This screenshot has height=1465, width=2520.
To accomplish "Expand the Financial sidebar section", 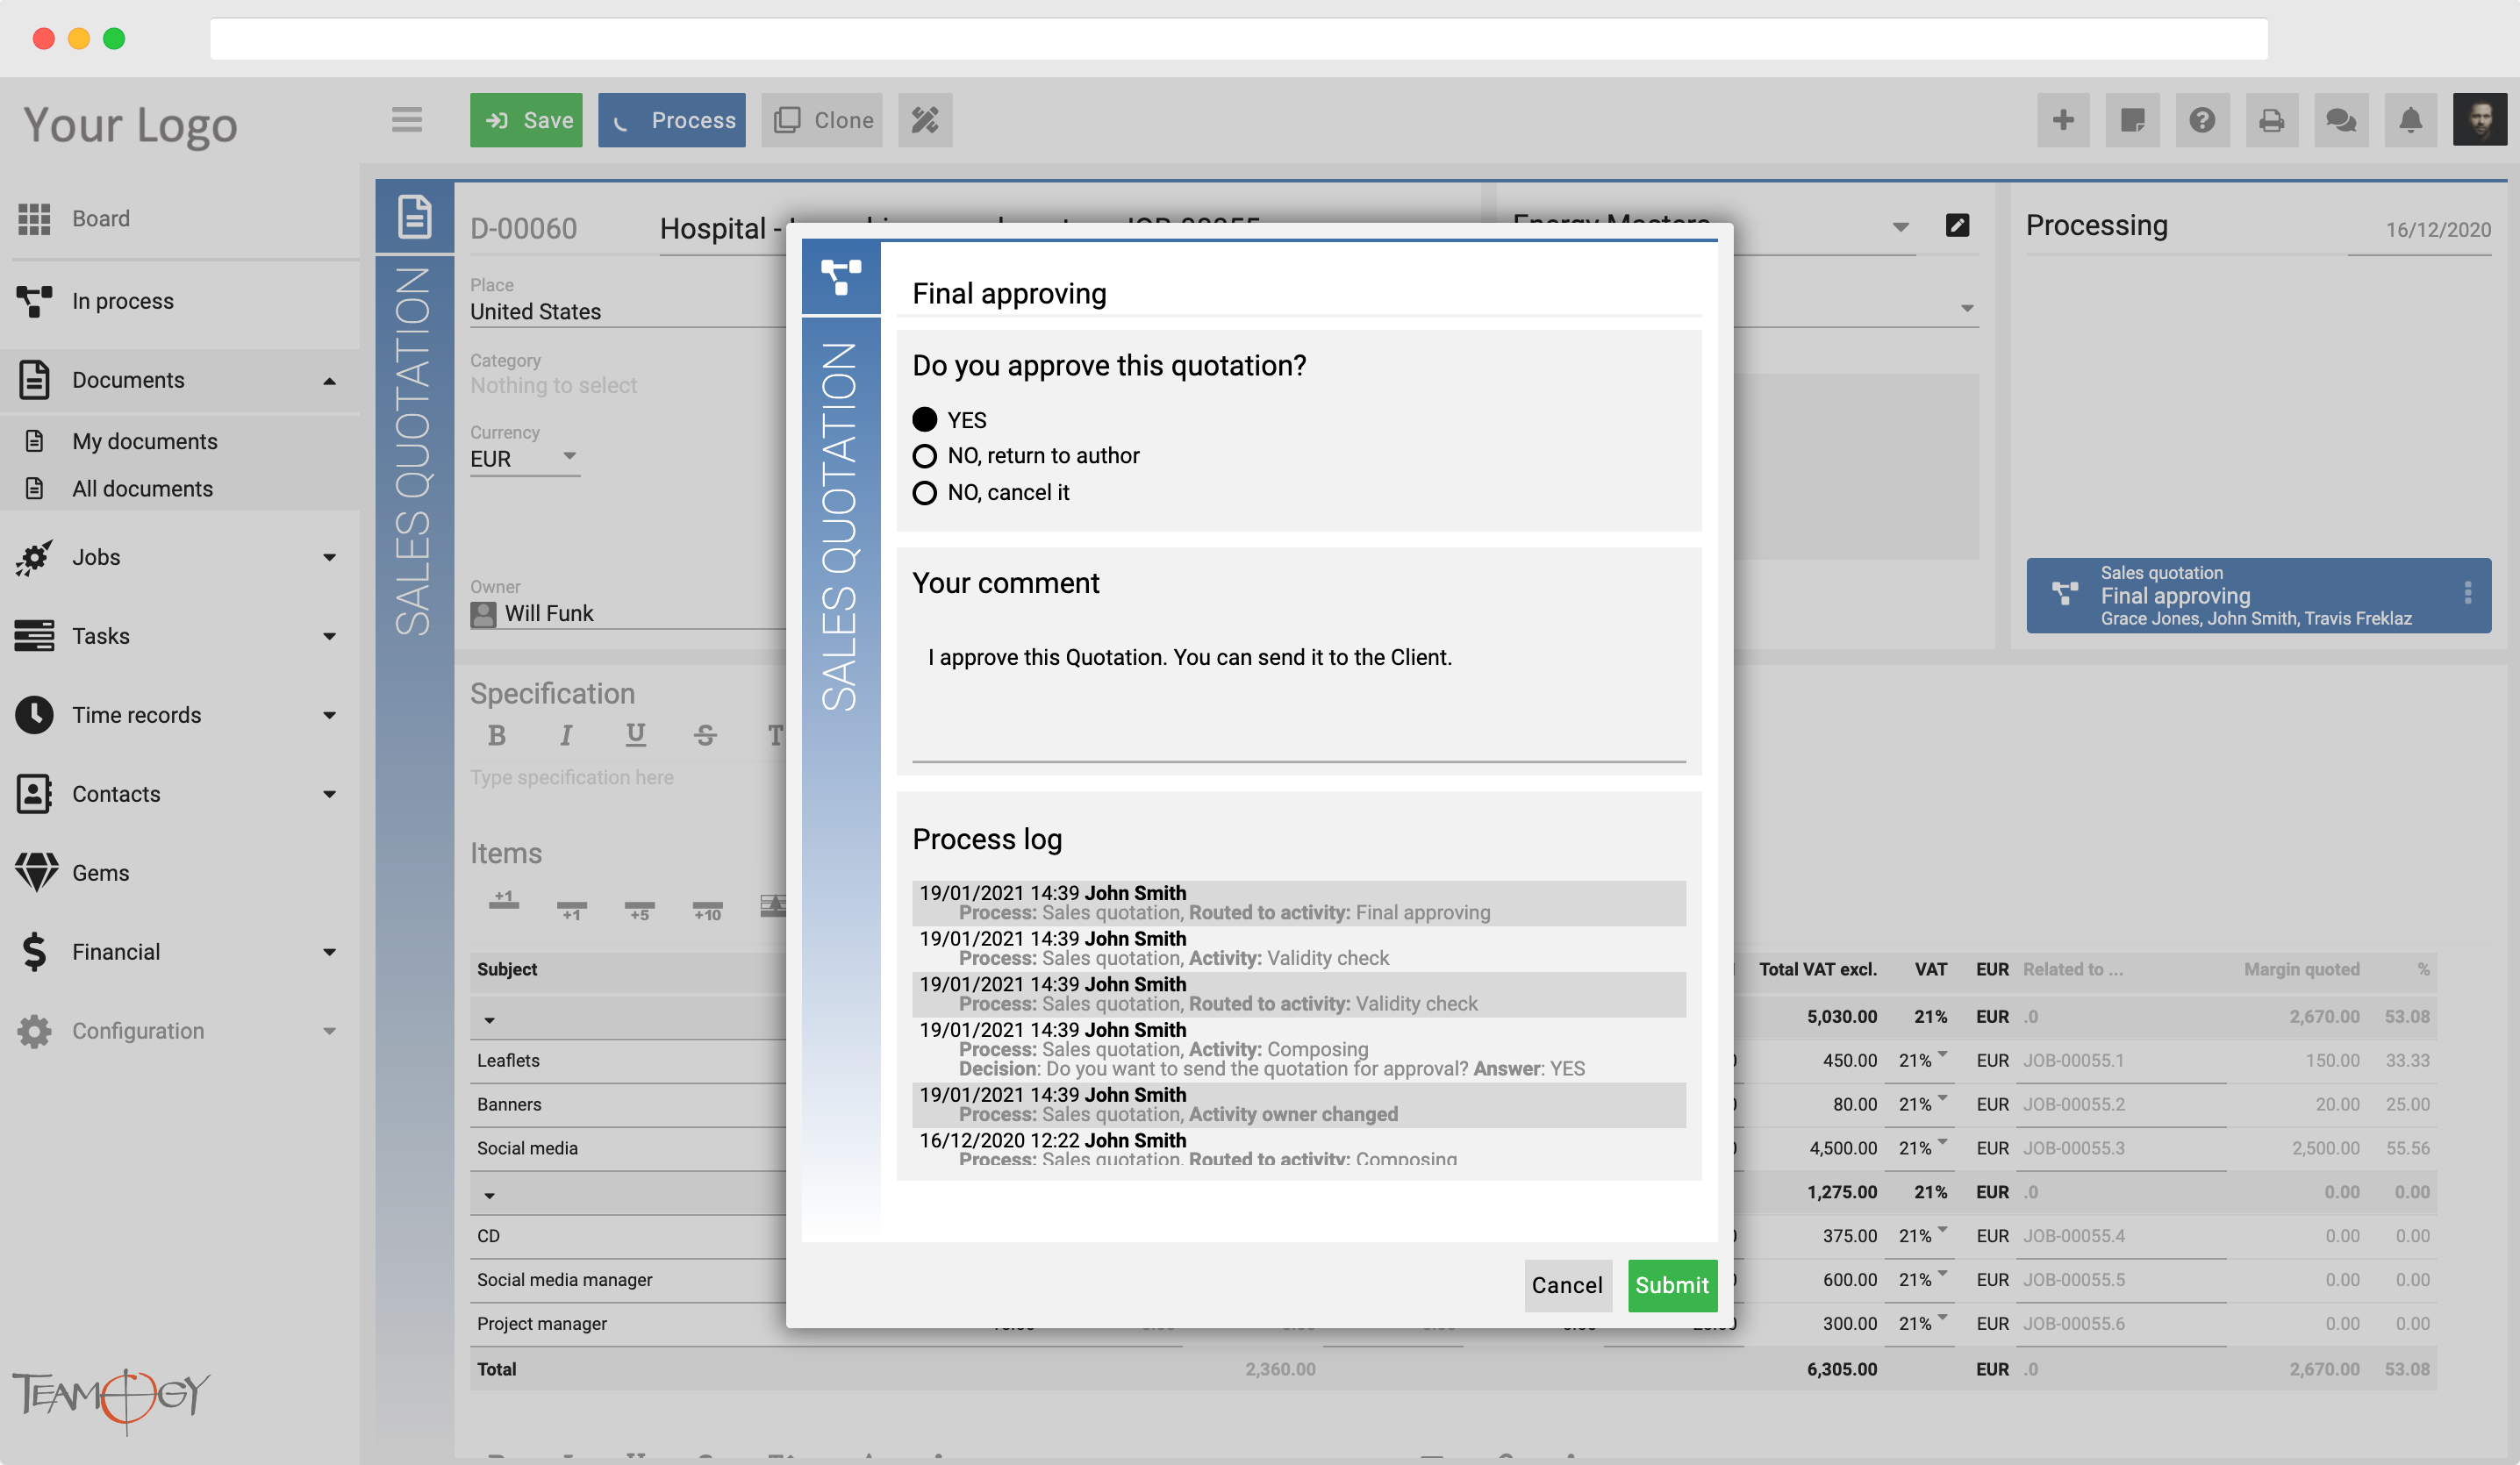I will click(x=329, y=952).
